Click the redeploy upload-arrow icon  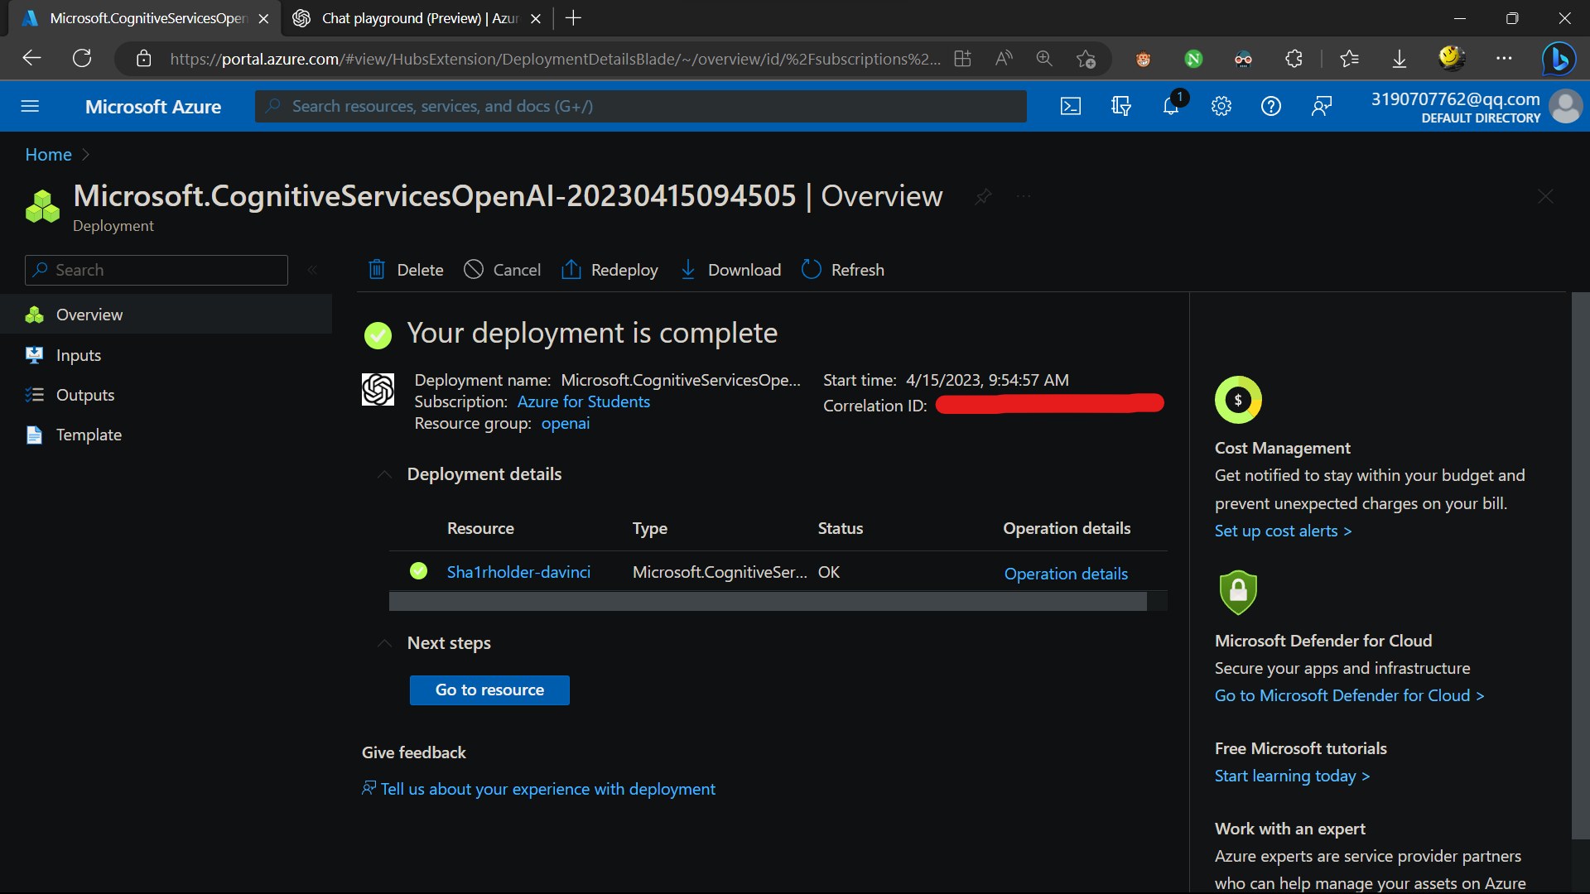pyautogui.click(x=572, y=268)
